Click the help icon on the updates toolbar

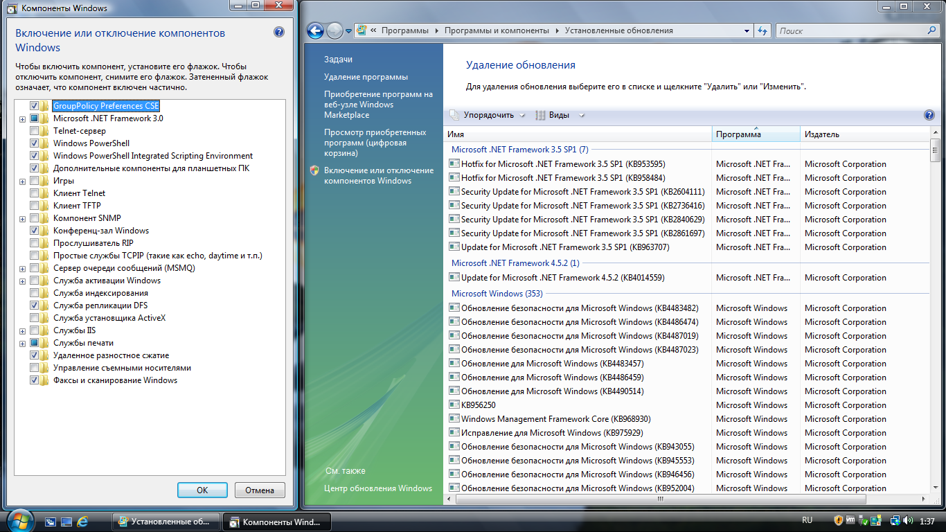point(929,116)
